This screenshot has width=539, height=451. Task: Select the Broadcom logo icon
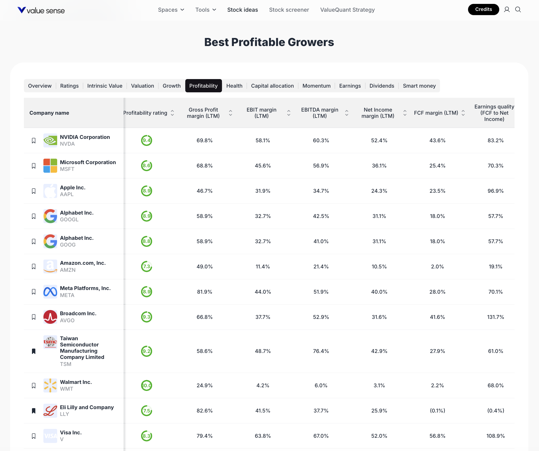pos(50,317)
